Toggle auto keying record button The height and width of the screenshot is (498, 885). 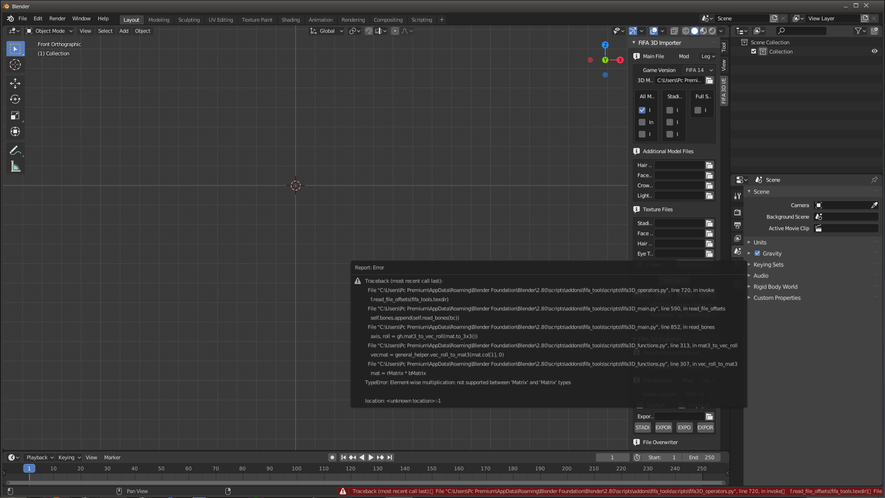coord(332,457)
